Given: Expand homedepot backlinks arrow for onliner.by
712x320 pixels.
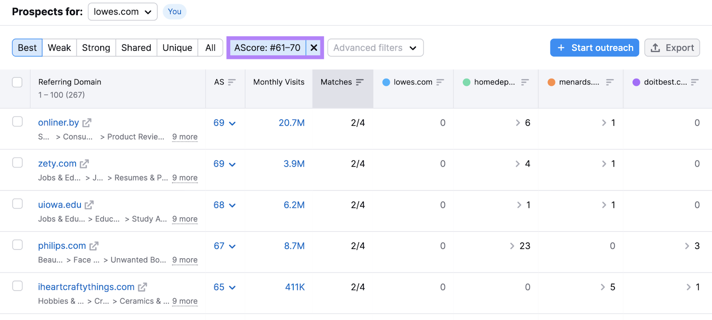Looking at the screenshot, I should point(518,123).
